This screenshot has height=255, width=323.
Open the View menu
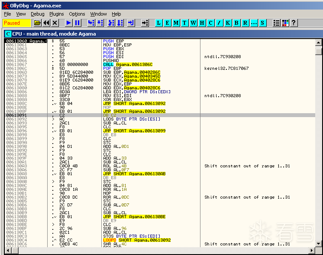(x=21, y=14)
